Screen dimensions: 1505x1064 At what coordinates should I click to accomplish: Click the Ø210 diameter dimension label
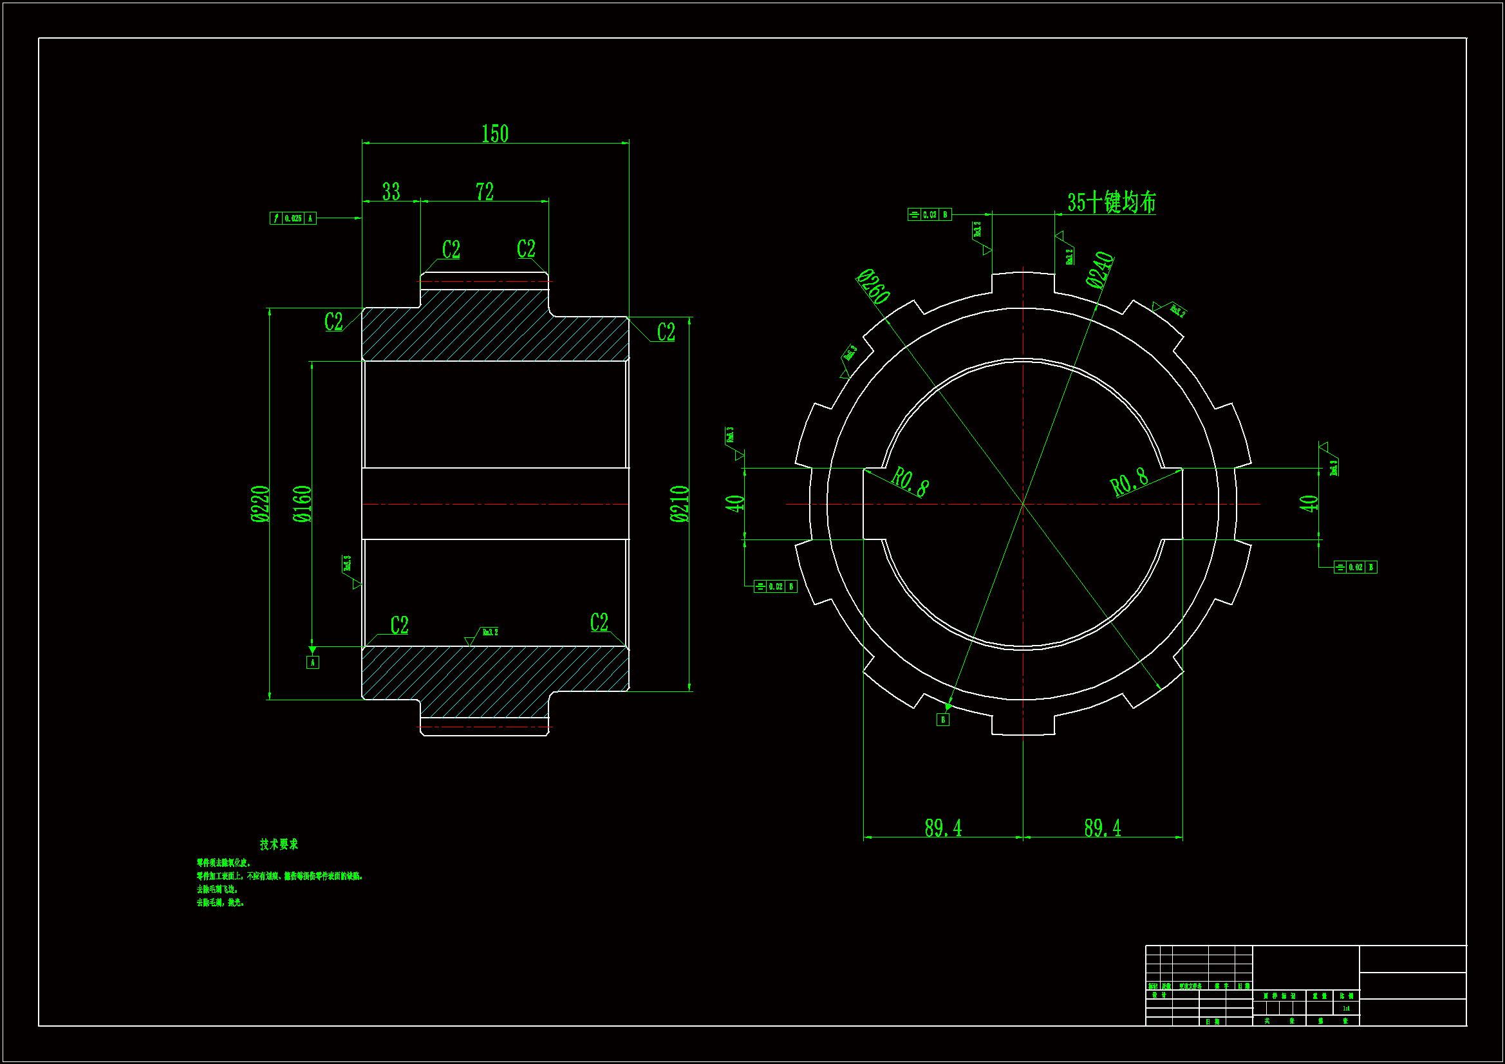point(680,503)
